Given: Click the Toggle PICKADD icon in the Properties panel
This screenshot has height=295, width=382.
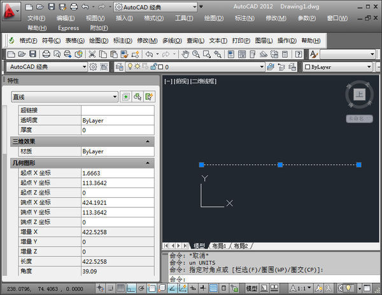Looking at the screenshot, I should point(126,97).
